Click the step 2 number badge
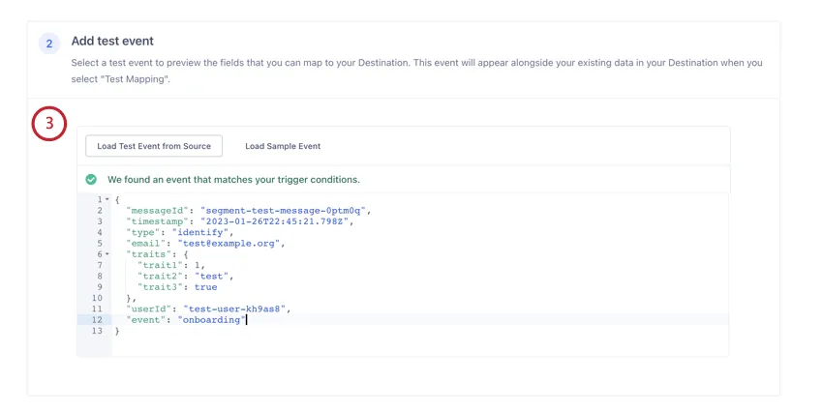The height and width of the screenshot is (411, 823). [x=48, y=44]
